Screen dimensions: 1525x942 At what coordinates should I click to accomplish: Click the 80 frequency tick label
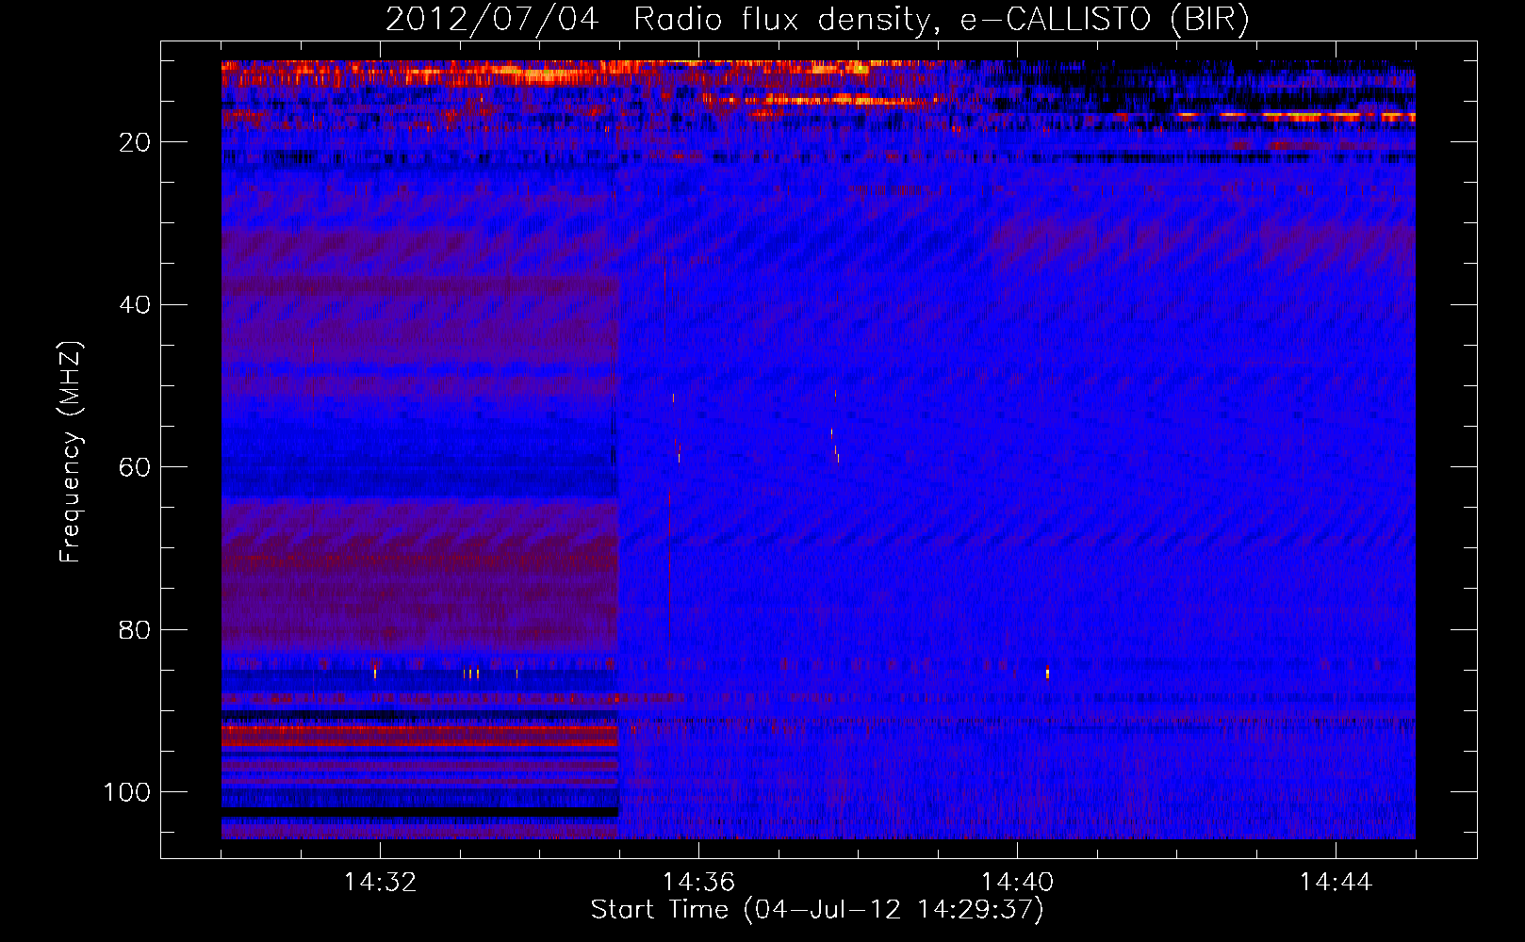pyautogui.click(x=135, y=630)
